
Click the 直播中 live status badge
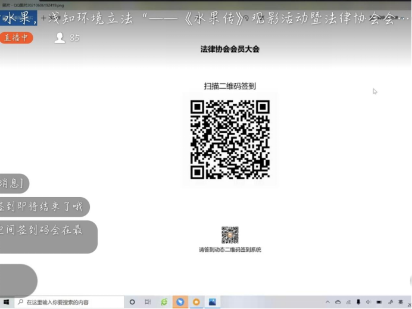16,38
